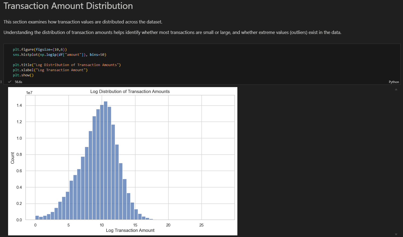Click the plt.show() code line

[23, 75]
